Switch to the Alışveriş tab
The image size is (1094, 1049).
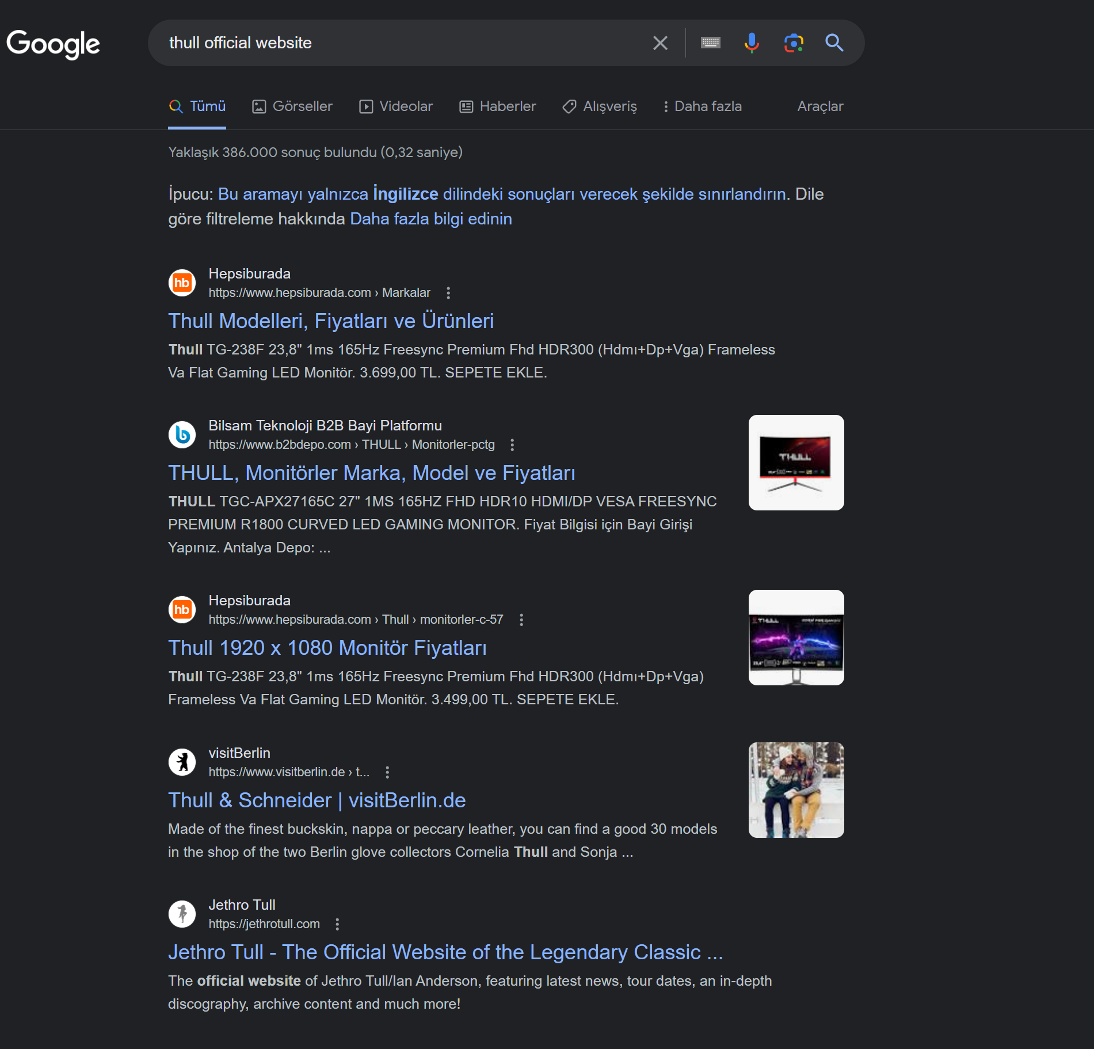(x=600, y=106)
